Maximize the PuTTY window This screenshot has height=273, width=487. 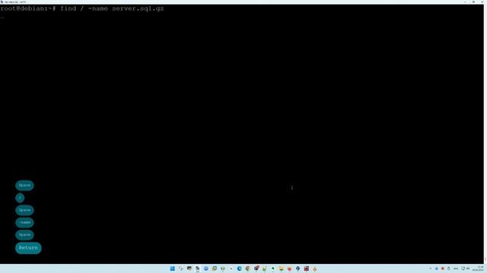click(x=473, y=2)
